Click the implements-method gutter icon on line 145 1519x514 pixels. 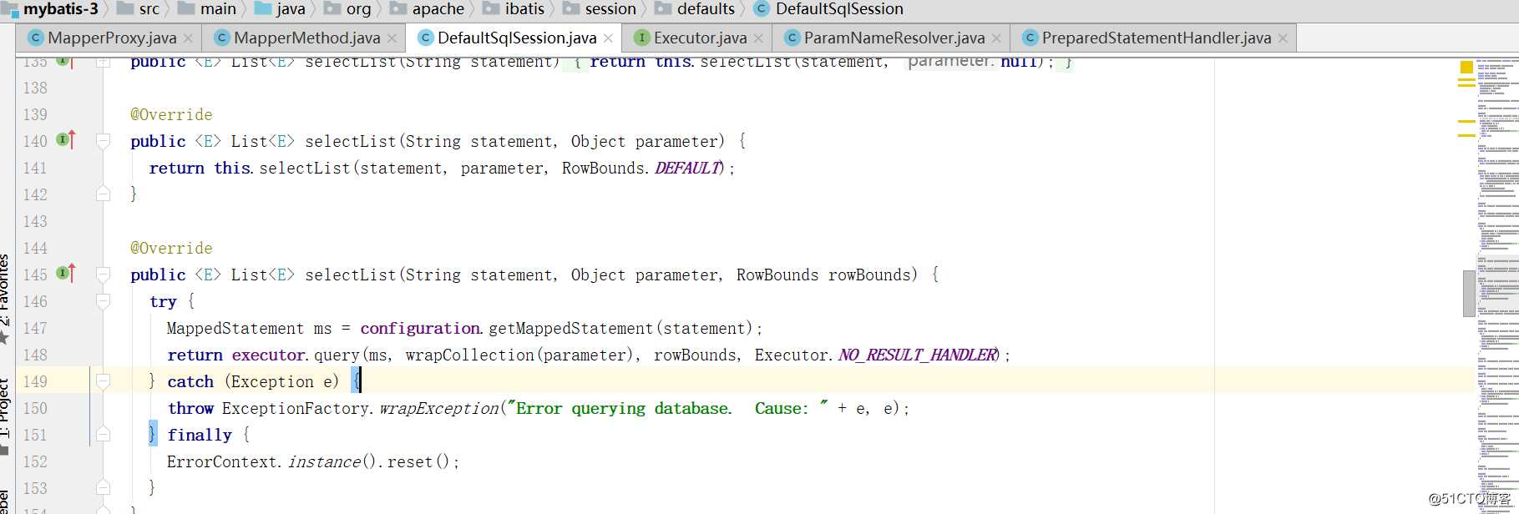point(66,274)
